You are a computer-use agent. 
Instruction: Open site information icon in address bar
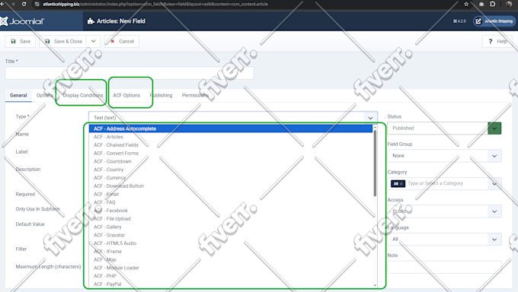point(37,4)
